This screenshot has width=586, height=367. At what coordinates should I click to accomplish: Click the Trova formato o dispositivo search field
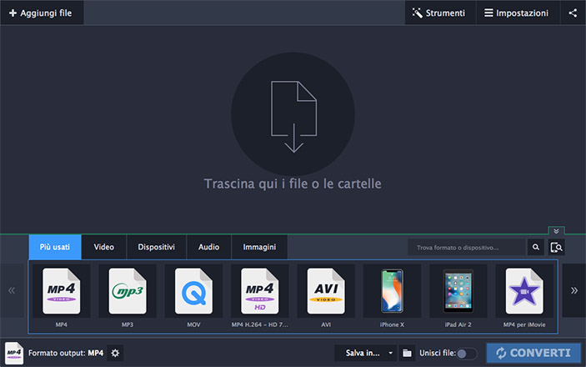[467, 247]
